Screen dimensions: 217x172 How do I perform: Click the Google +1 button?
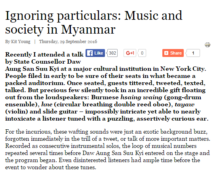click(x=130, y=53)
